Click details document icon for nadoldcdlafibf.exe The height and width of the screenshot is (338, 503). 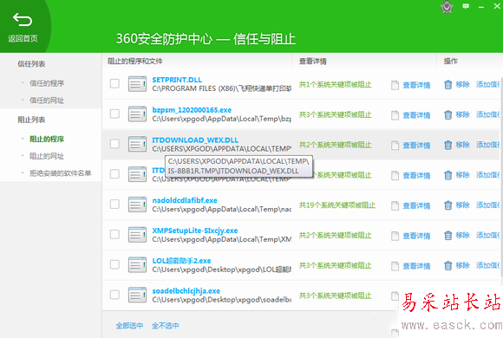[x=395, y=206]
